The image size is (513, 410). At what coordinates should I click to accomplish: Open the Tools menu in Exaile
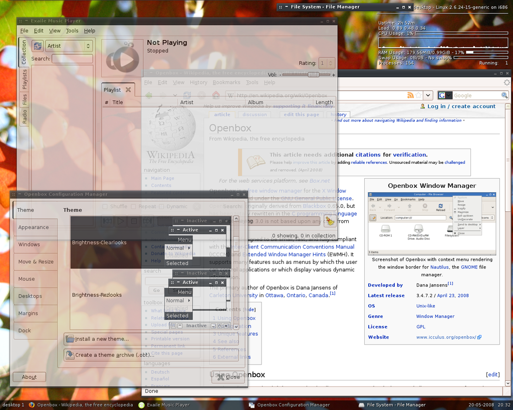(x=72, y=31)
